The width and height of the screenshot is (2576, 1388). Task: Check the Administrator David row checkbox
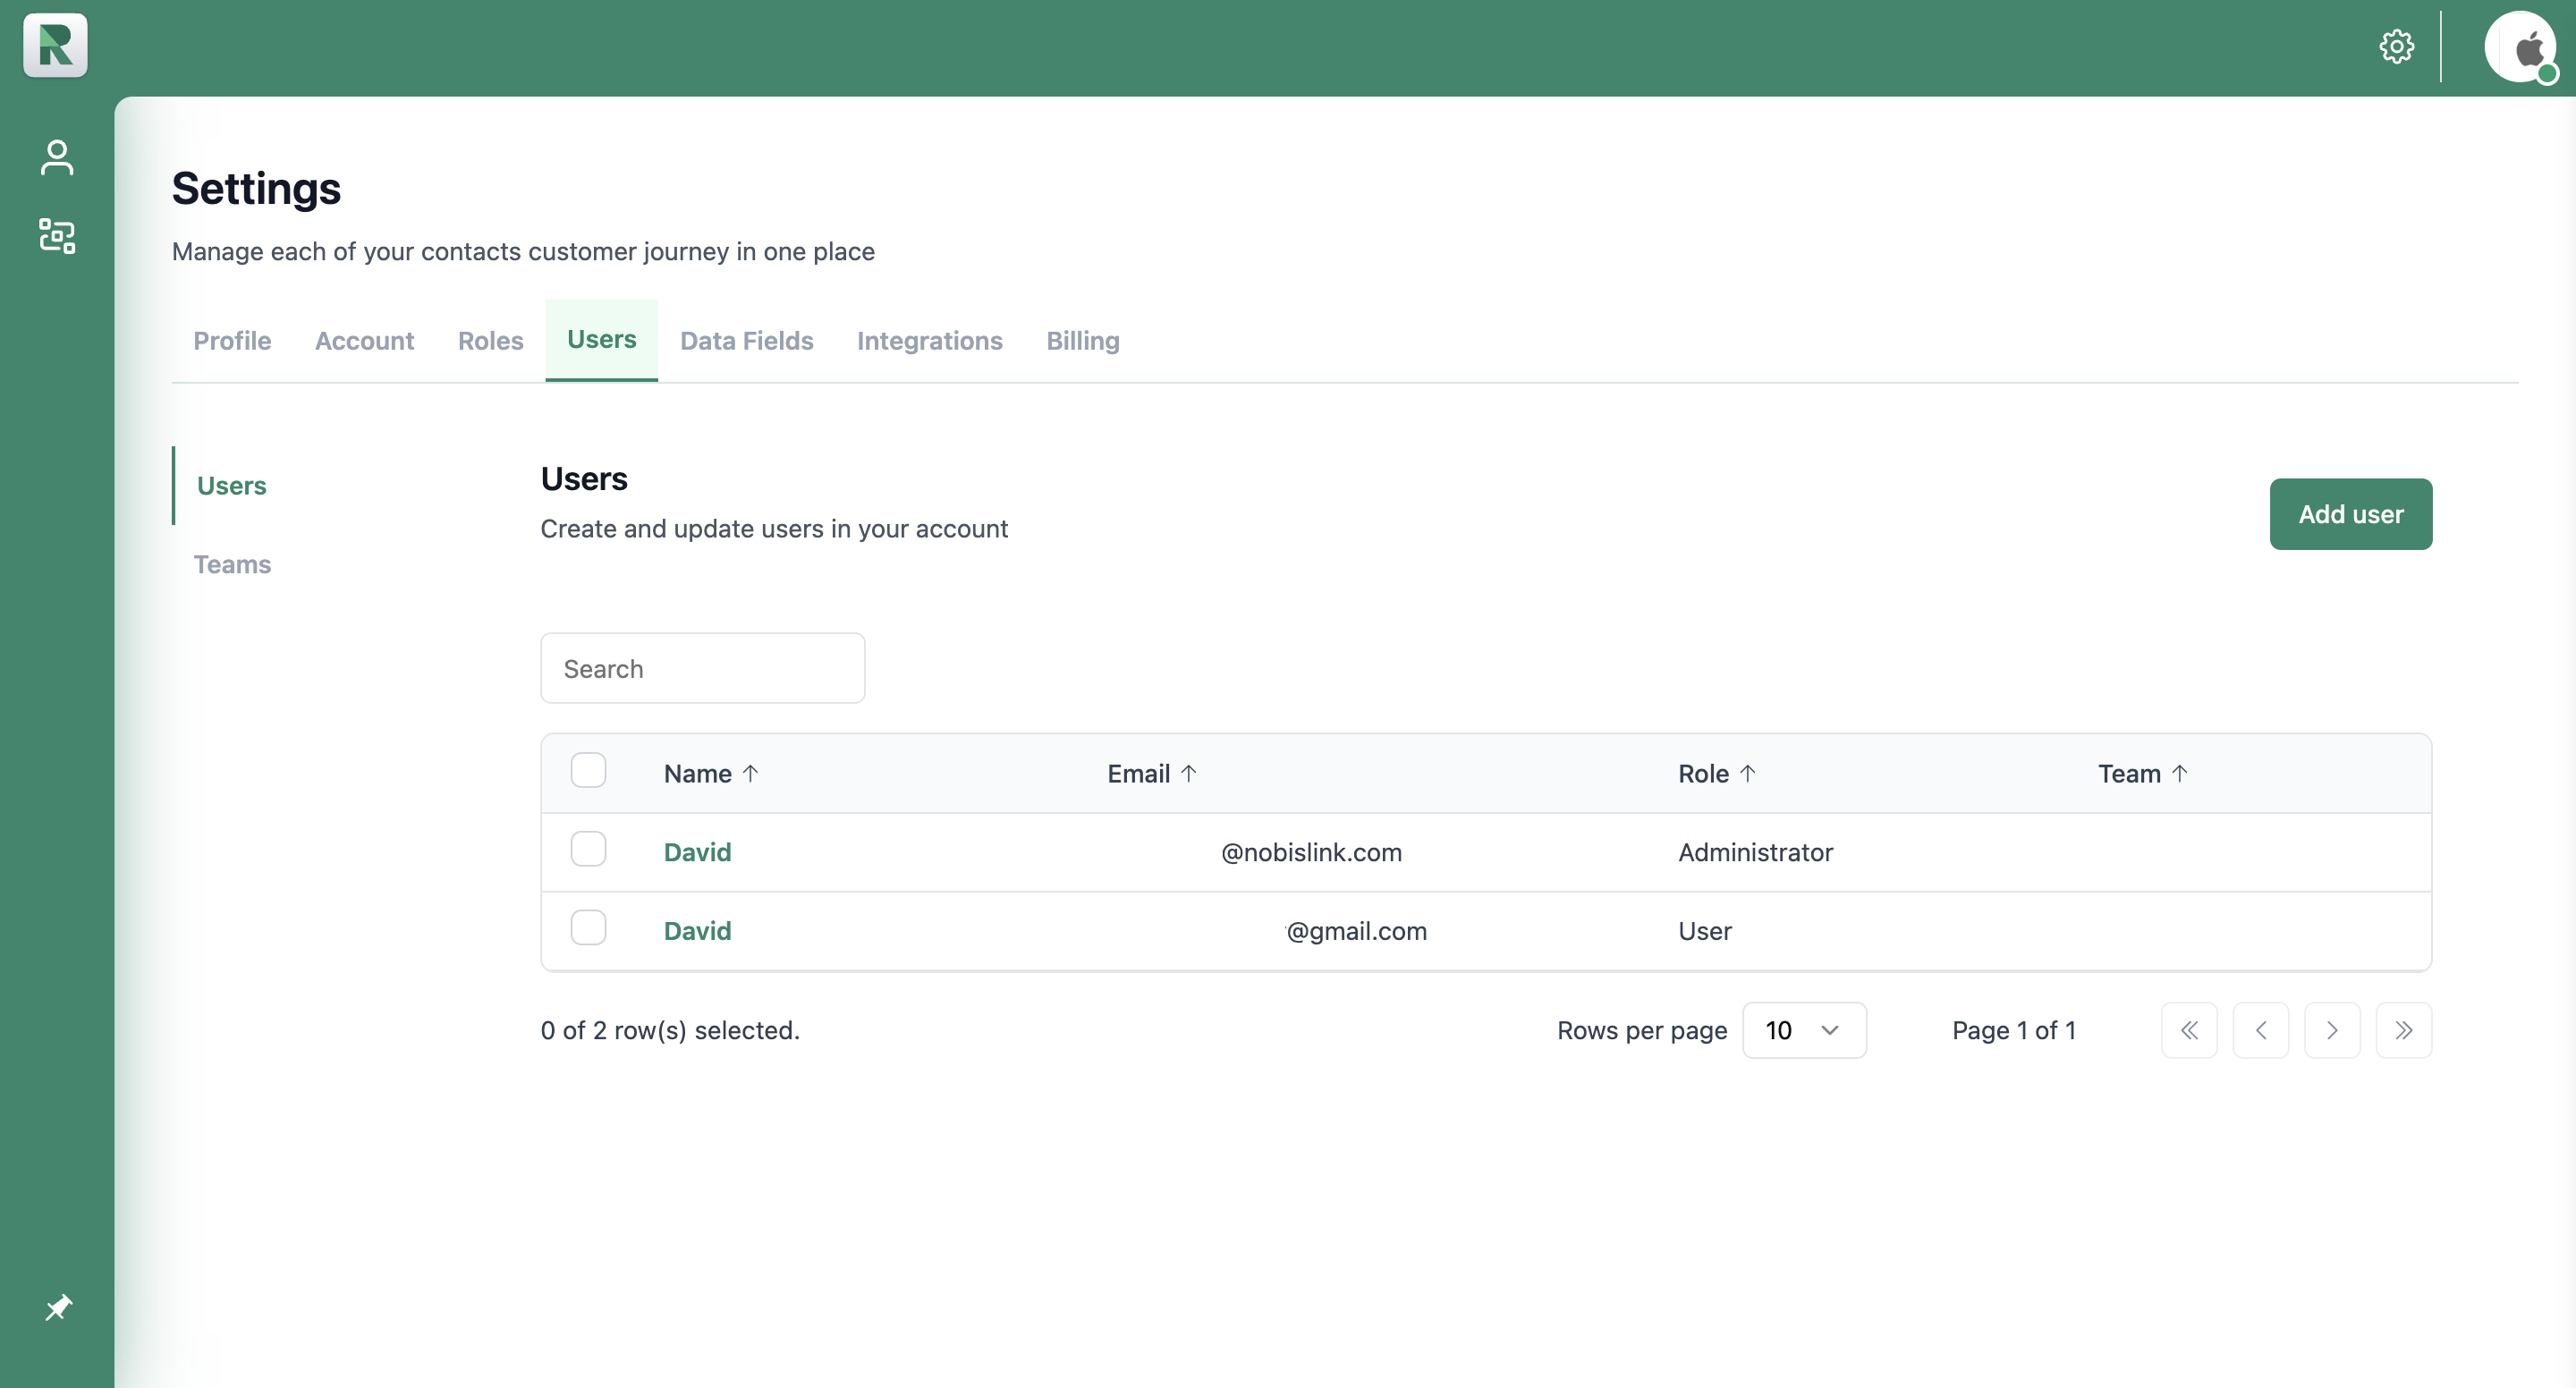click(x=588, y=849)
